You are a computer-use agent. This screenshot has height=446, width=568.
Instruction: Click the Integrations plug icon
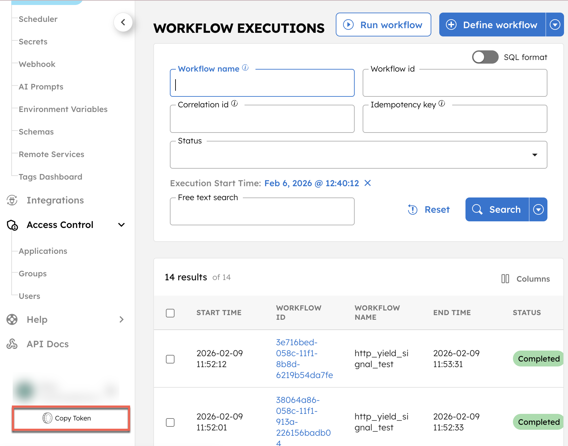pos(12,200)
